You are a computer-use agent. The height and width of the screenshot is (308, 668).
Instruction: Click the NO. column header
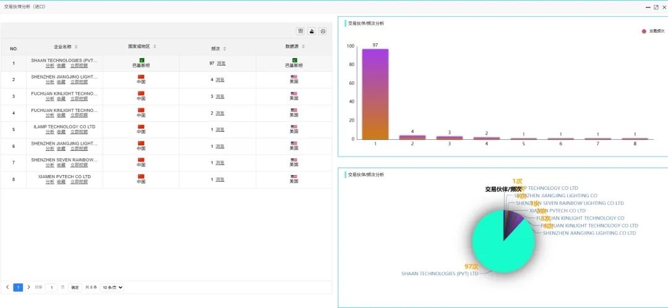14,49
